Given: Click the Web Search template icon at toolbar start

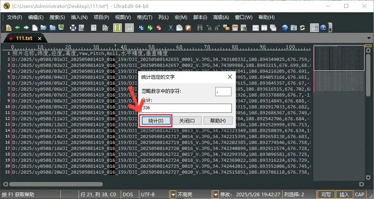Looking at the screenshot, I should pos(9,28).
